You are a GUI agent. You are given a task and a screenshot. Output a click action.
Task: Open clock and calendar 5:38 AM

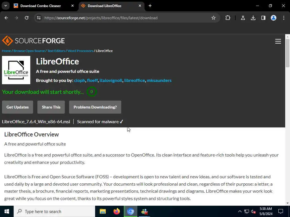pyautogui.click(x=266, y=211)
